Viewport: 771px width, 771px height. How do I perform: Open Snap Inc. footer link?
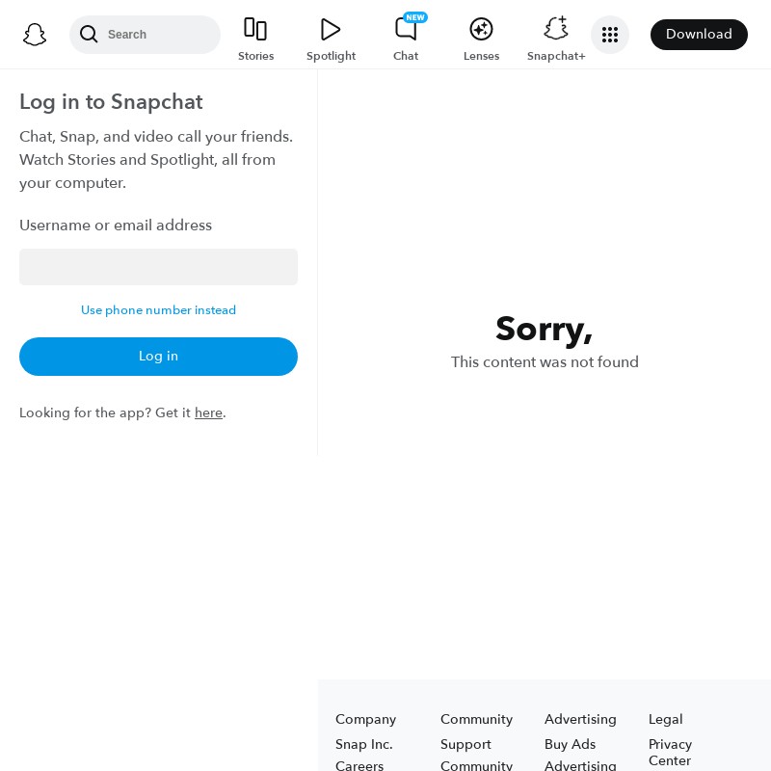pos(364,744)
